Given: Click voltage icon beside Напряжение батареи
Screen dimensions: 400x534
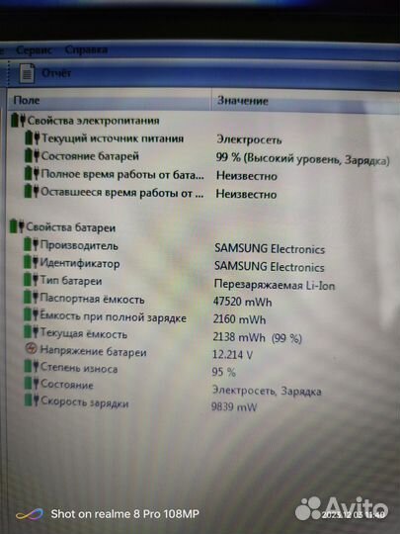Looking at the screenshot, I should pyautogui.click(x=31, y=348).
